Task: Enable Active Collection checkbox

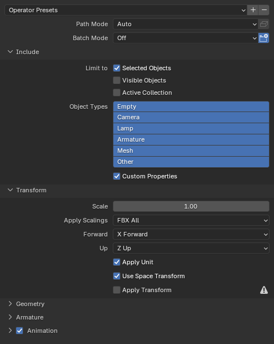Action: click(117, 93)
